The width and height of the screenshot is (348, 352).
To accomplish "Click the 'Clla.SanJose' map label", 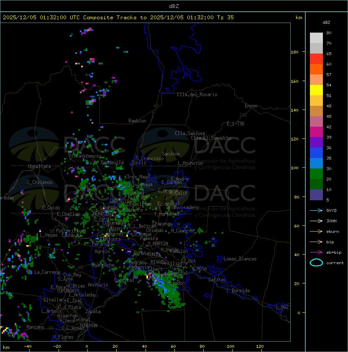I will [x=190, y=133].
